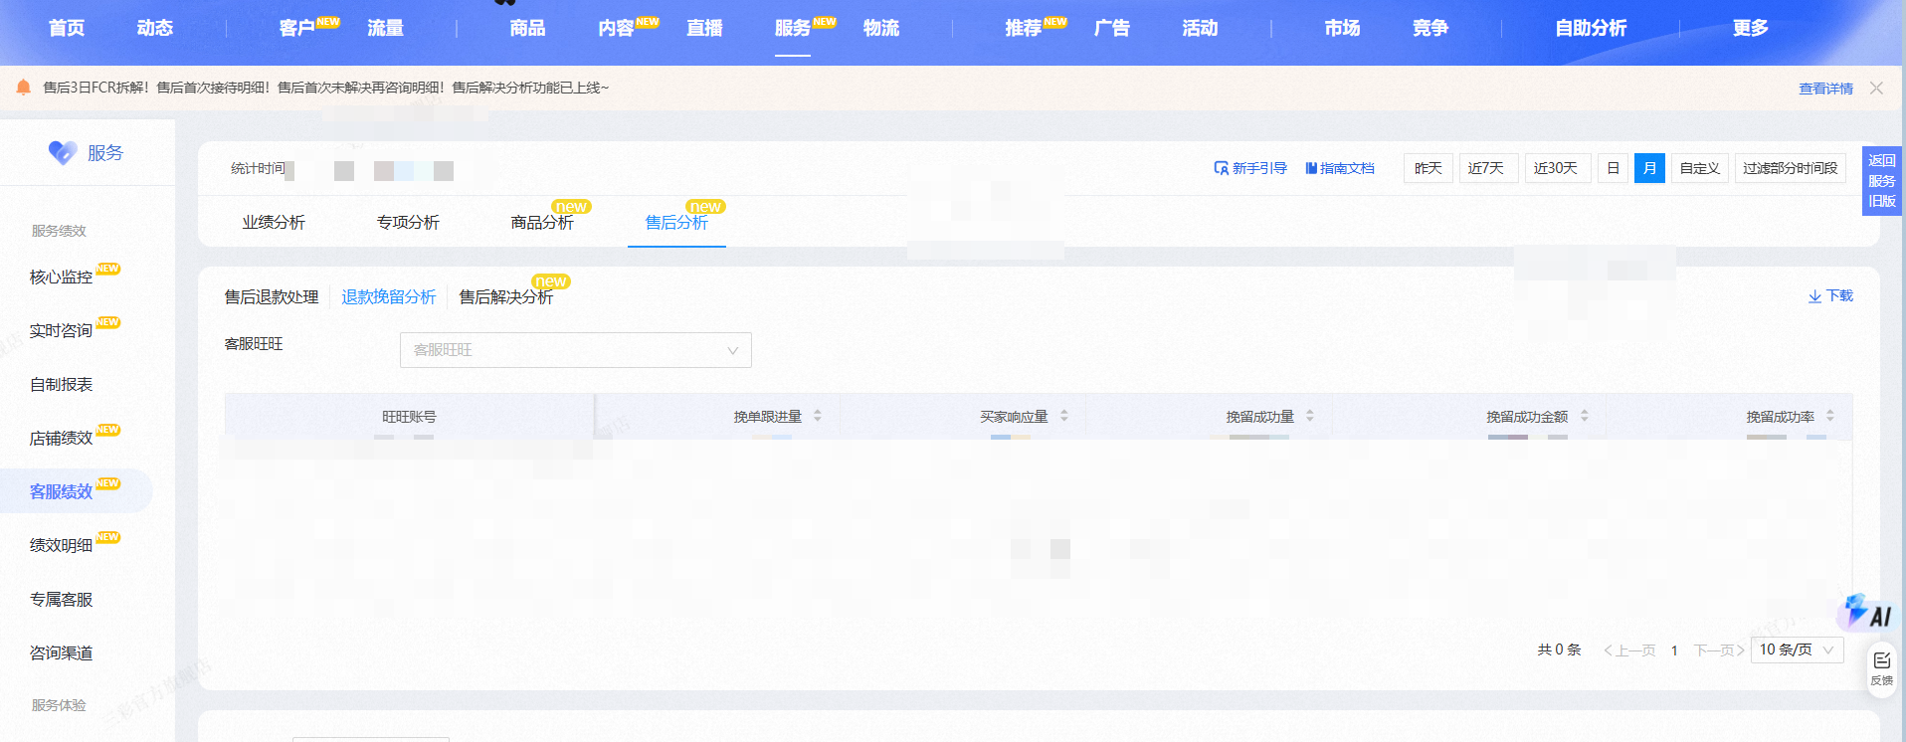Sort by 挽留成功金额 column arrows

click(1584, 416)
